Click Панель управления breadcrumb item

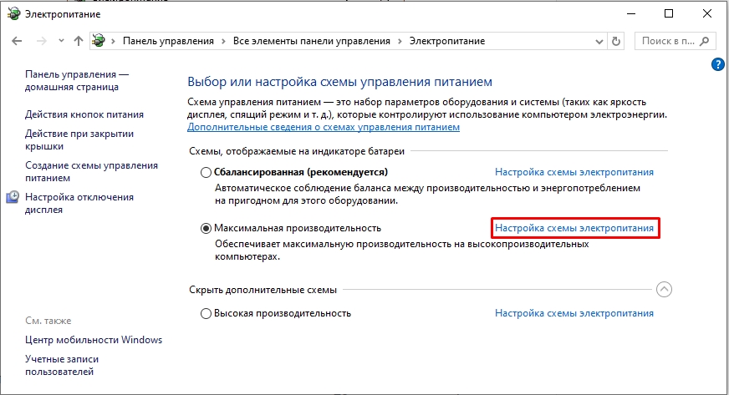tap(168, 41)
